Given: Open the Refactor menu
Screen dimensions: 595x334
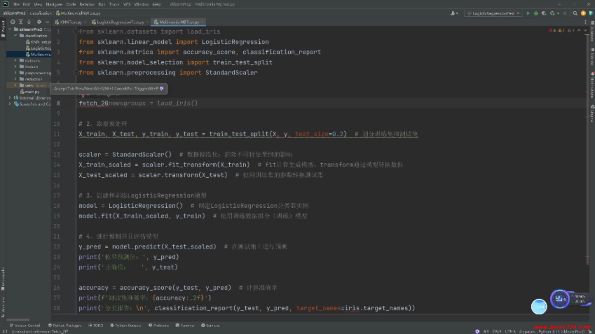Looking at the screenshot, I should point(87,4).
